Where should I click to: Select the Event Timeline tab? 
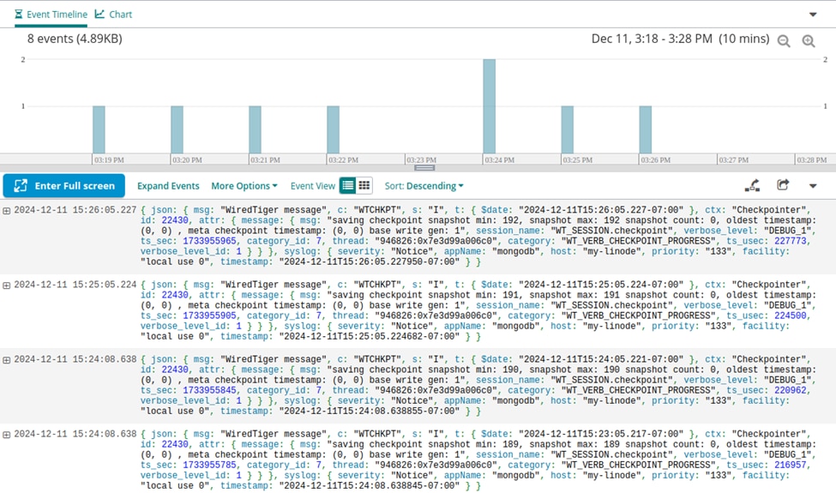pyautogui.click(x=51, y=15)
